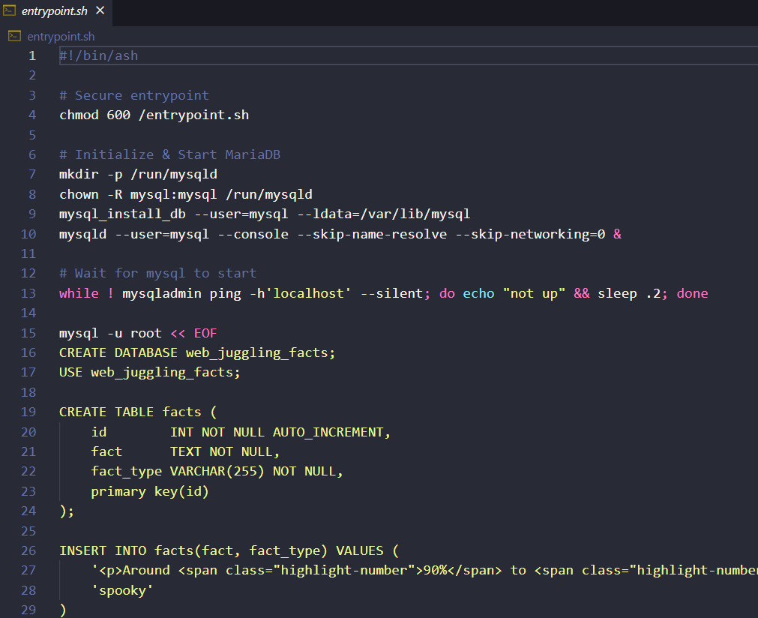Place cursor on the #!/bin/ash shebang line

(98, 55)
